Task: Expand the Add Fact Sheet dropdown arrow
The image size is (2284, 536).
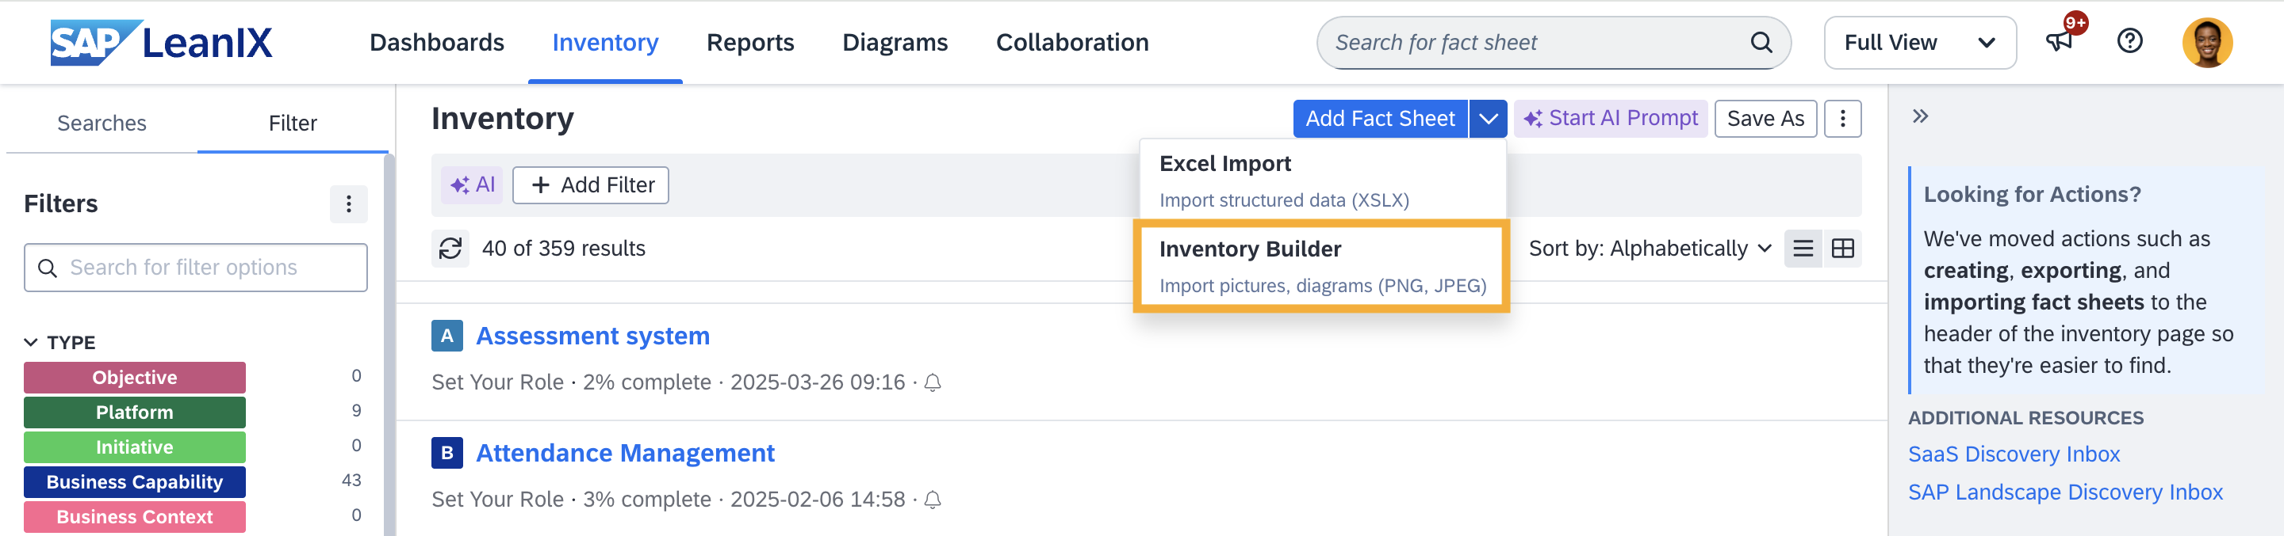Action: (1488, 119)
